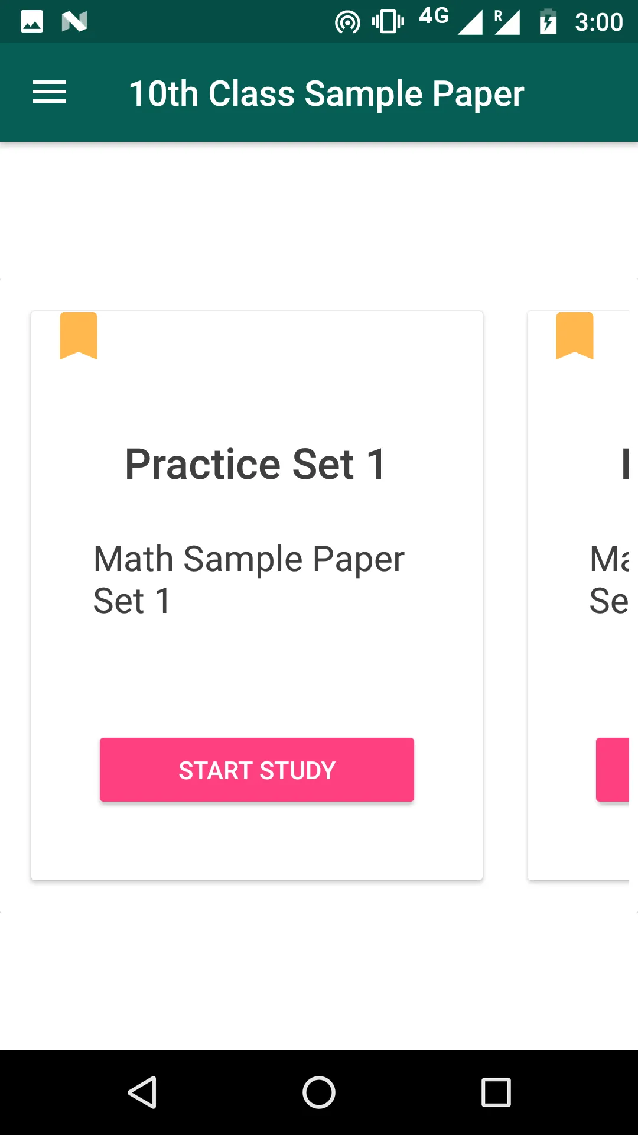Tap the bookmark icon on Practice Set 1
The height and width of the screenshot is (1135, 638).
click(x=79, y=336)
